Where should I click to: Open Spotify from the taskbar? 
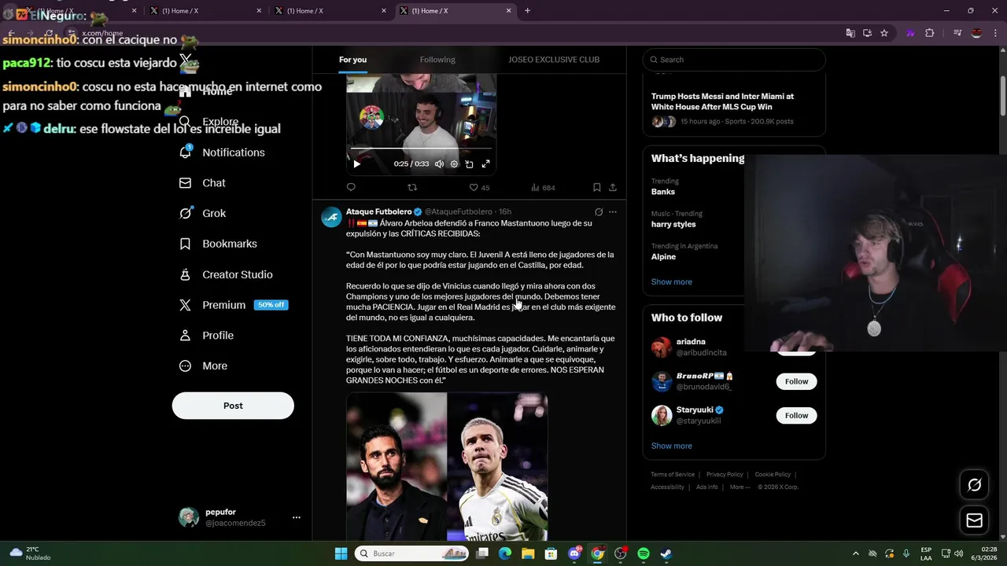[x=643, y=553]
